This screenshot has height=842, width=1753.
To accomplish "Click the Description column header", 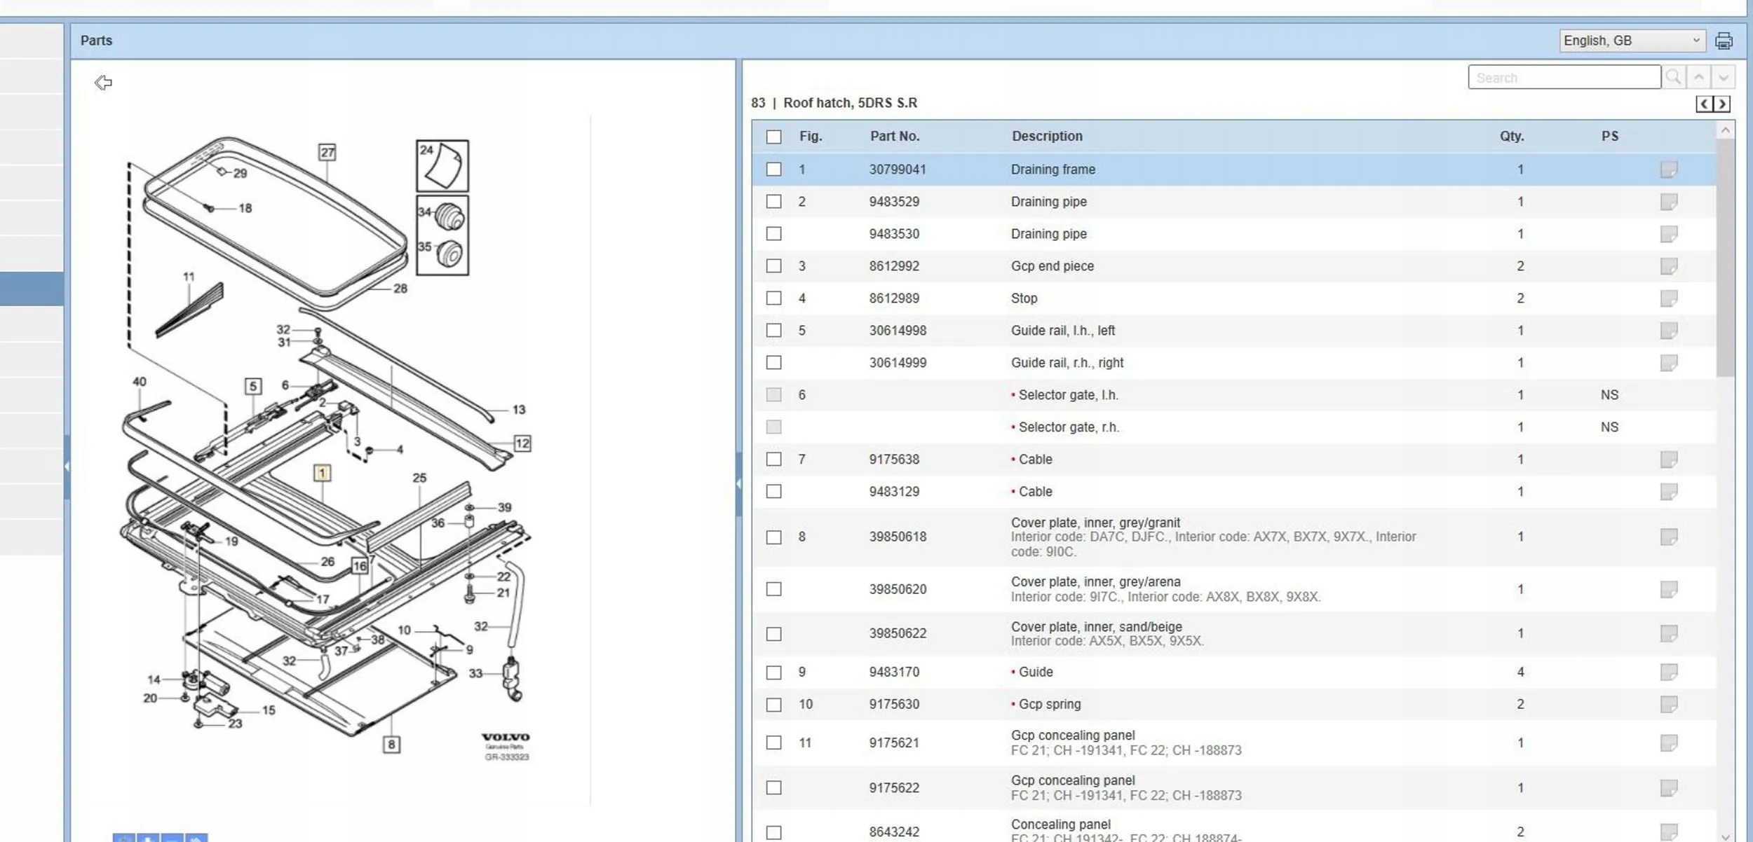I will 1046,136.
